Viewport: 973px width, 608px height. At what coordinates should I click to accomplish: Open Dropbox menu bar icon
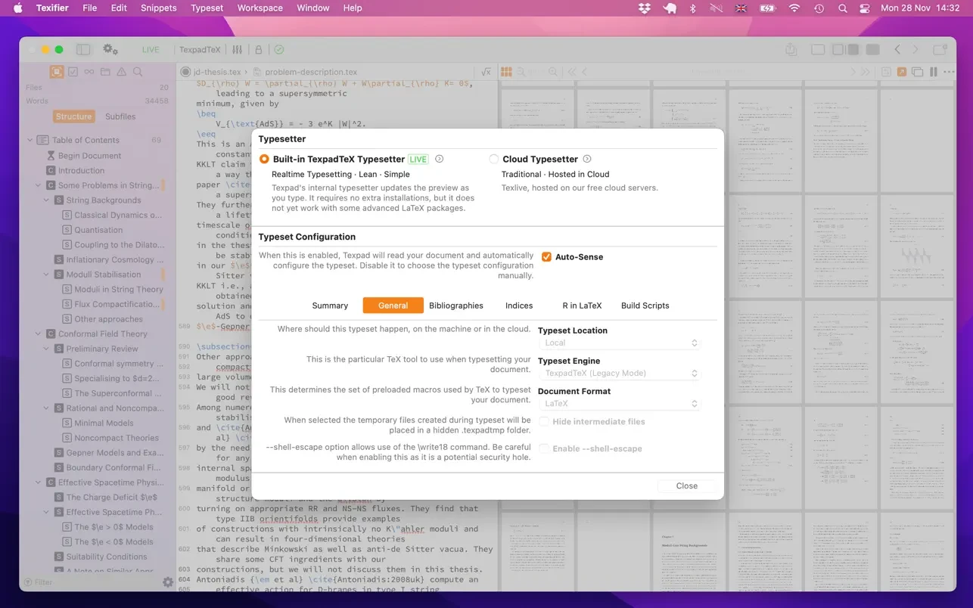(x=645, y=8)
